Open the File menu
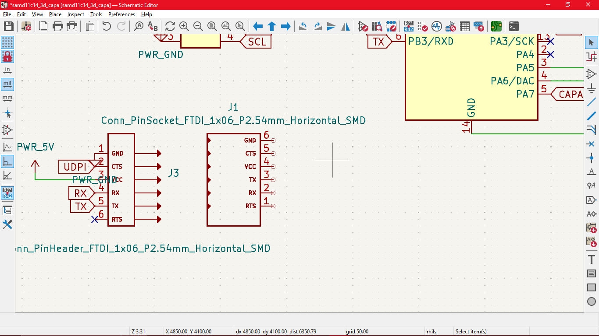The image size is (599, 336). click(7, 14)
